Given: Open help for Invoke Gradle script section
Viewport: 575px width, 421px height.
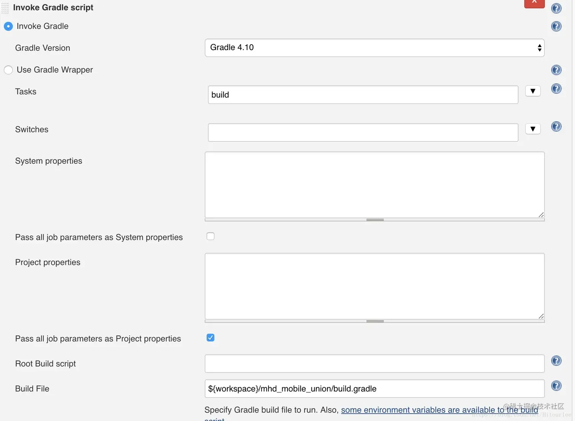Looking at the screenshot, I should pyautogui.click(x=556, y=8).
